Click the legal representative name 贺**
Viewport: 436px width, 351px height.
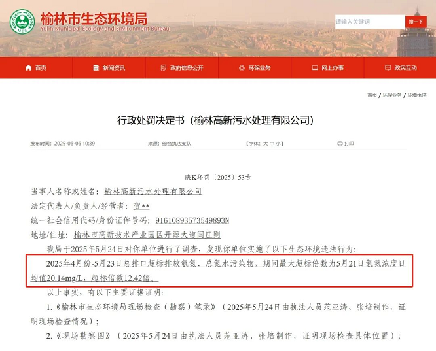(x=141, y=206)
